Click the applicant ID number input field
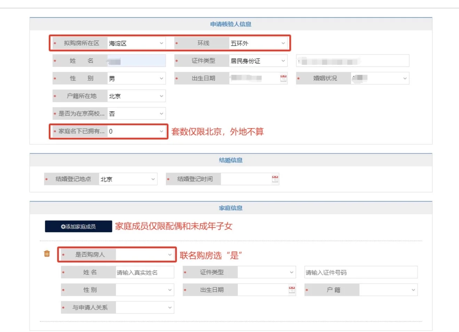Image resolution: width=459 pixels, height=332 pixels. tap(353, 61)
